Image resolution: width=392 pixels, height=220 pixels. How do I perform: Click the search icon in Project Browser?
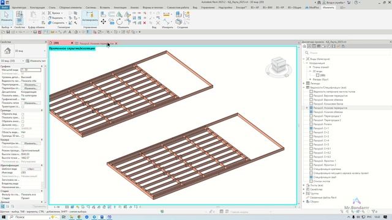click(307, 53)
